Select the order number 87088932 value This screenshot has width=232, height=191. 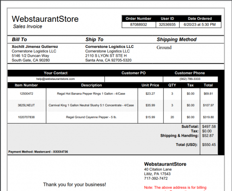(x=138, y=25)
